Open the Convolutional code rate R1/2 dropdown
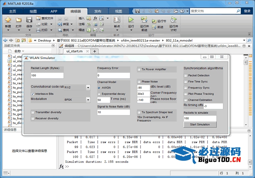This screenshot has height=178, width=255. pyautogui.click(x=88, y=88)
